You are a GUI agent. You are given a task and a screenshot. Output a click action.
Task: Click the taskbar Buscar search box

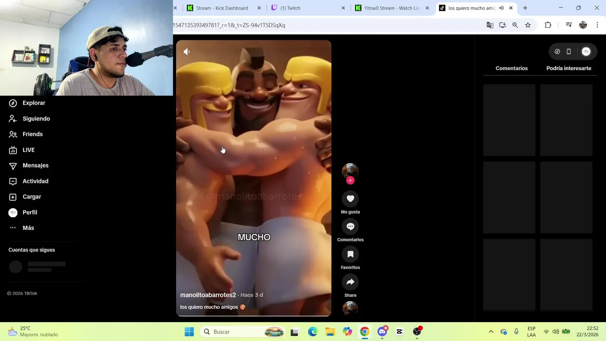[243, 332]
